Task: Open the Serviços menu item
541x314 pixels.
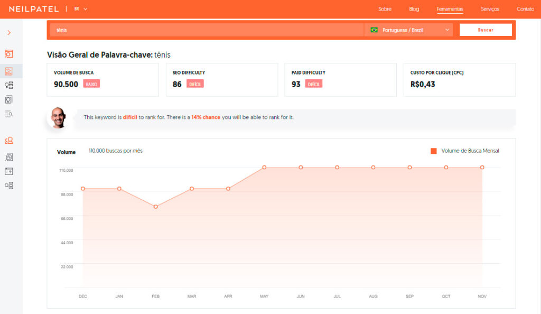Action: [x=490, y=9]
